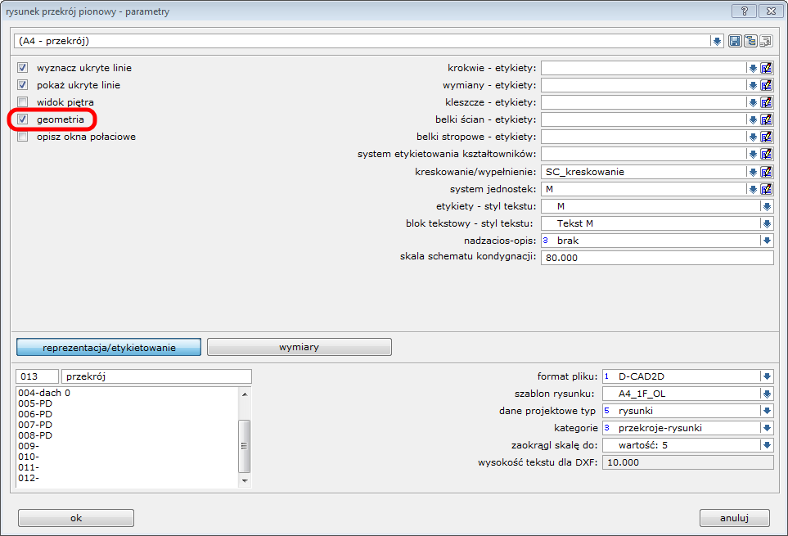Select the 'reprezentacja/etykietowanie' tab

[x=109, y=347]
